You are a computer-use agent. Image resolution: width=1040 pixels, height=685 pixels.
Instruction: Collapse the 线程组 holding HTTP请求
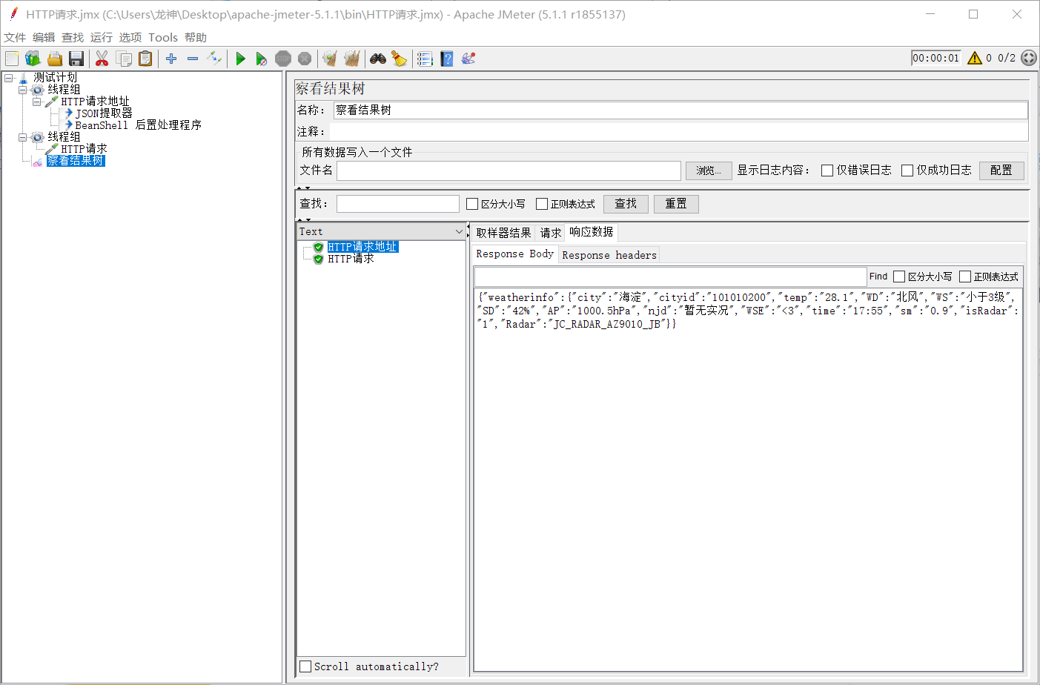pos(23,137)
